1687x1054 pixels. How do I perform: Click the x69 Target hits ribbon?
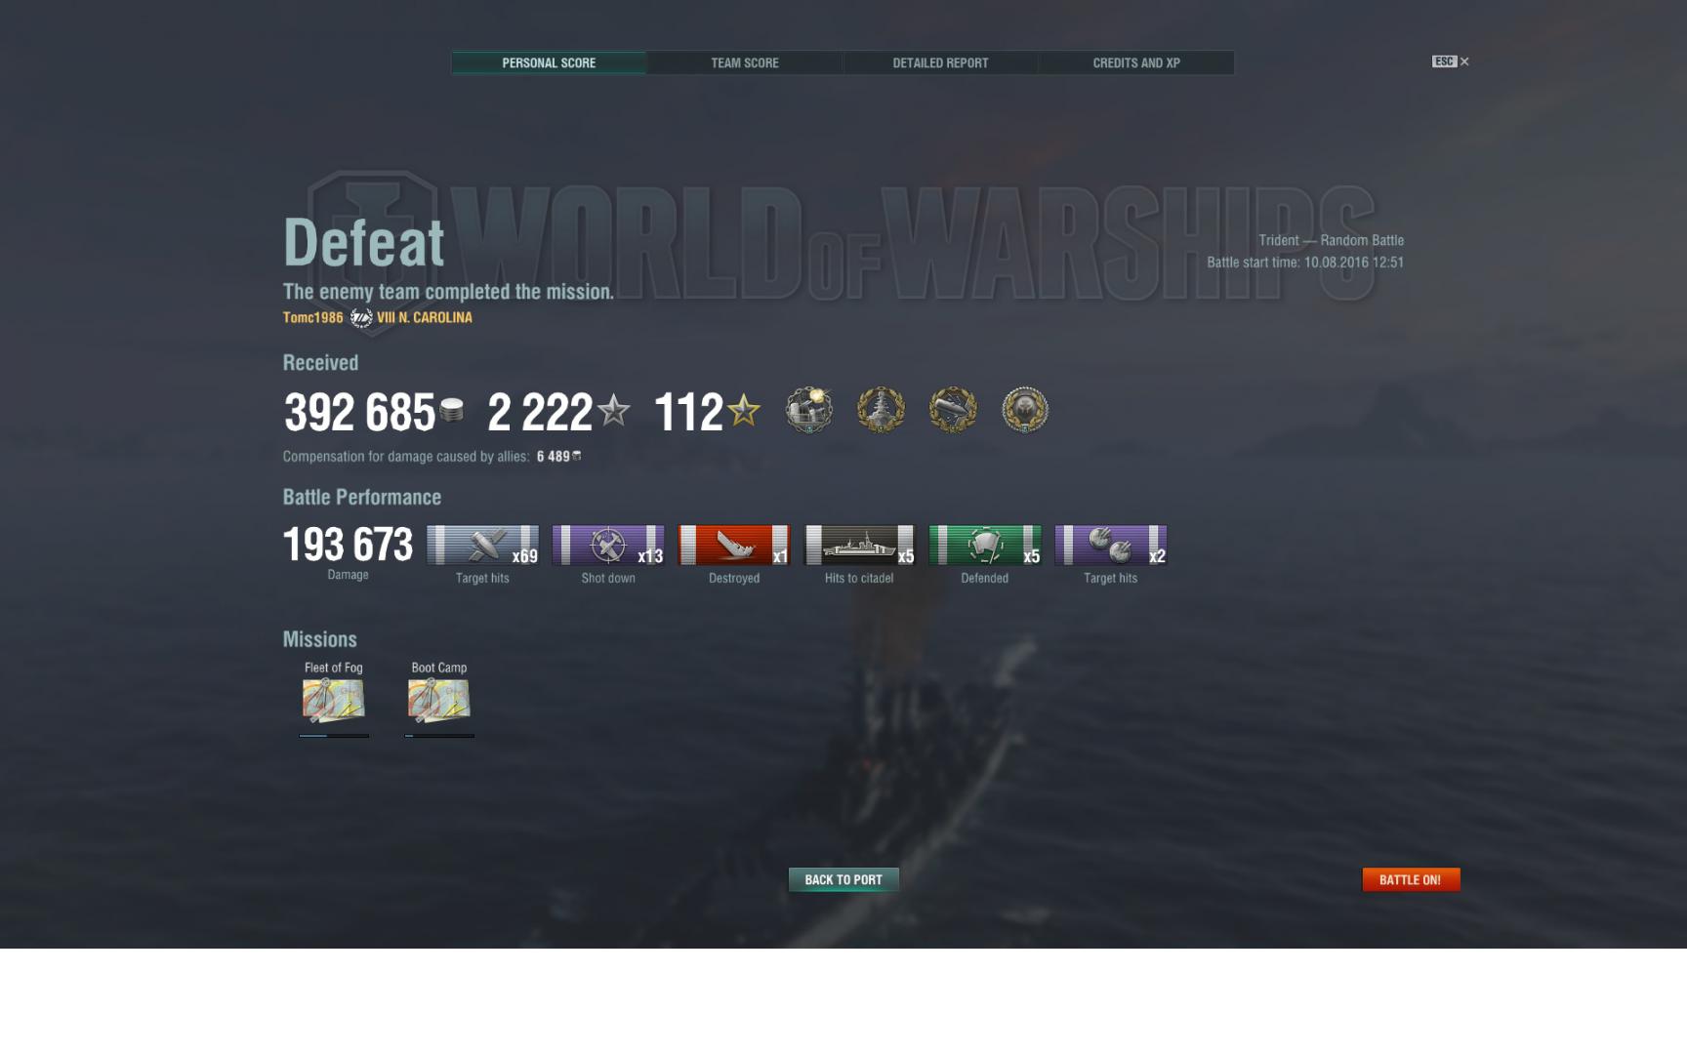pos(482,545)
